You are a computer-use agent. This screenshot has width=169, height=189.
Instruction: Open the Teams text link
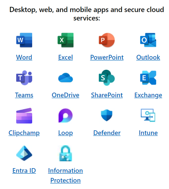[24, 95]
